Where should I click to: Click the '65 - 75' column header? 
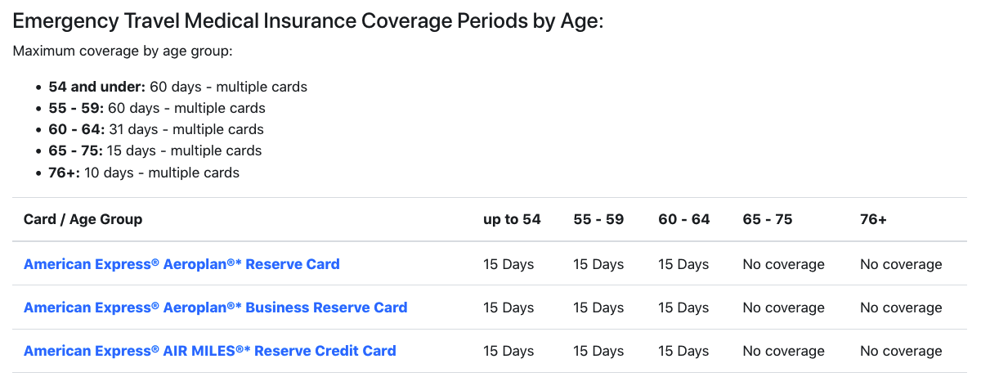(x=768, y=219)
